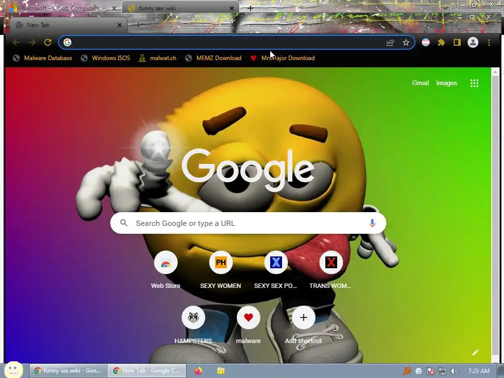The width and height of the screenshot is (504, 378).
Task: Open the Malware Database bookmark
Action: coord(42,58)
